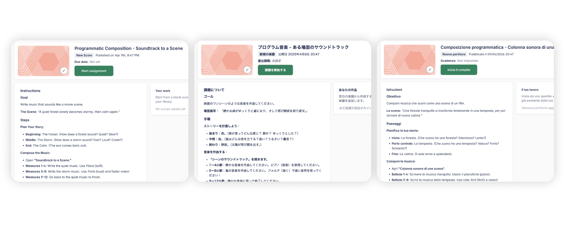Edit cover image pencil icon in Japanese card
566x226 pixels.
point(247,70)
